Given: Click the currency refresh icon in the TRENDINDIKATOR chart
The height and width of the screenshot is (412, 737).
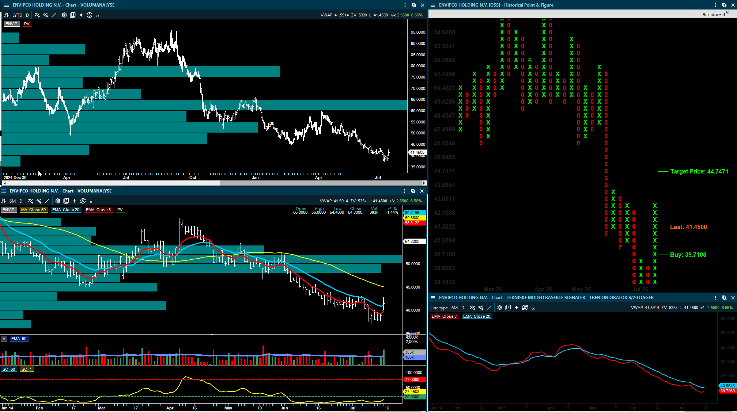Looking at the screenshot, I should (525, 308).
